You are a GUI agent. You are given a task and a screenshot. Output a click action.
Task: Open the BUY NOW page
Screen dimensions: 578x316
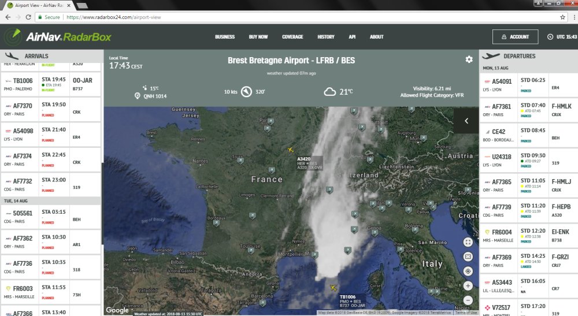pyautogui.click(x=258, y=37)
